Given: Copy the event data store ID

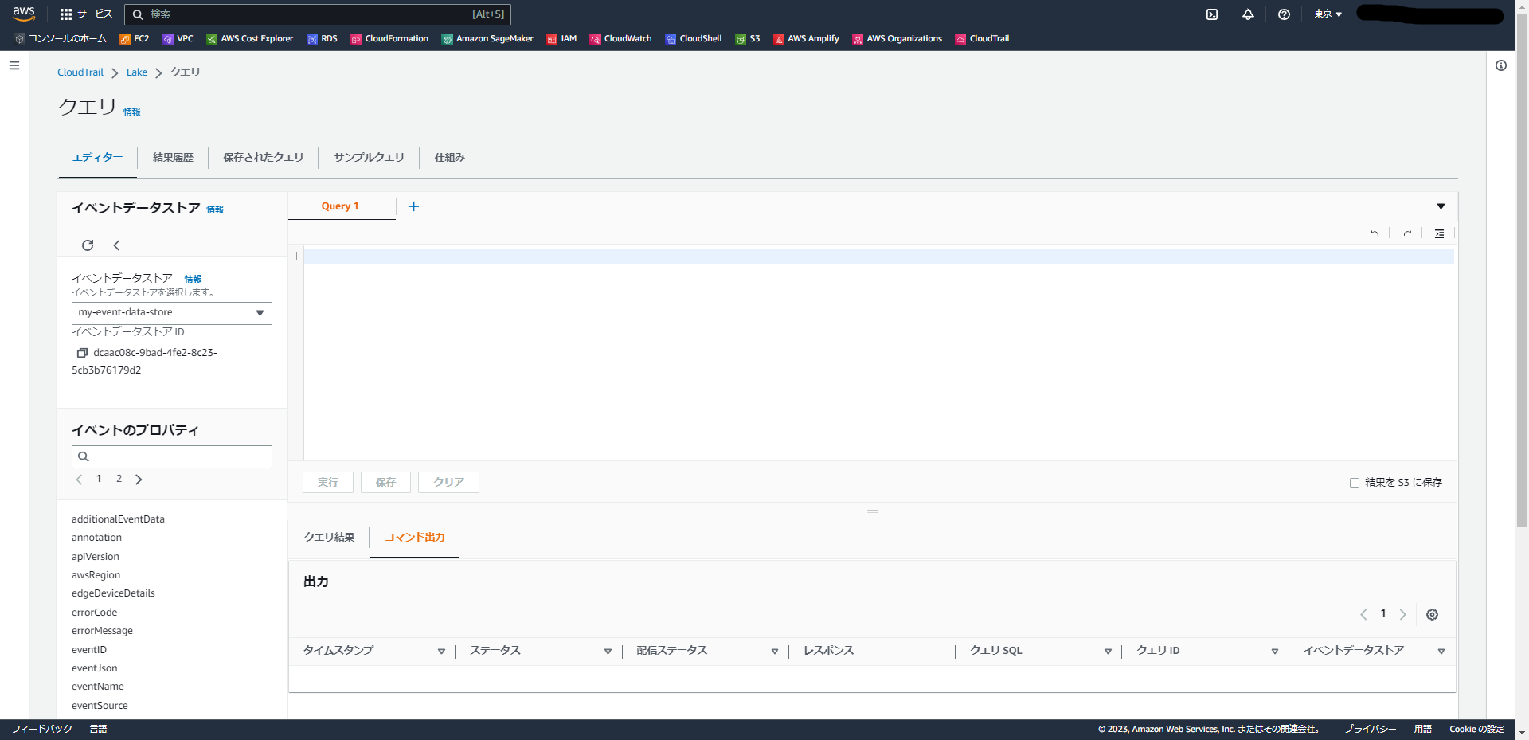Looking at the screenshot, I should click(81, 353).
